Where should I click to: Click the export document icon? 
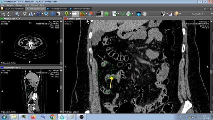coord(114,14)
